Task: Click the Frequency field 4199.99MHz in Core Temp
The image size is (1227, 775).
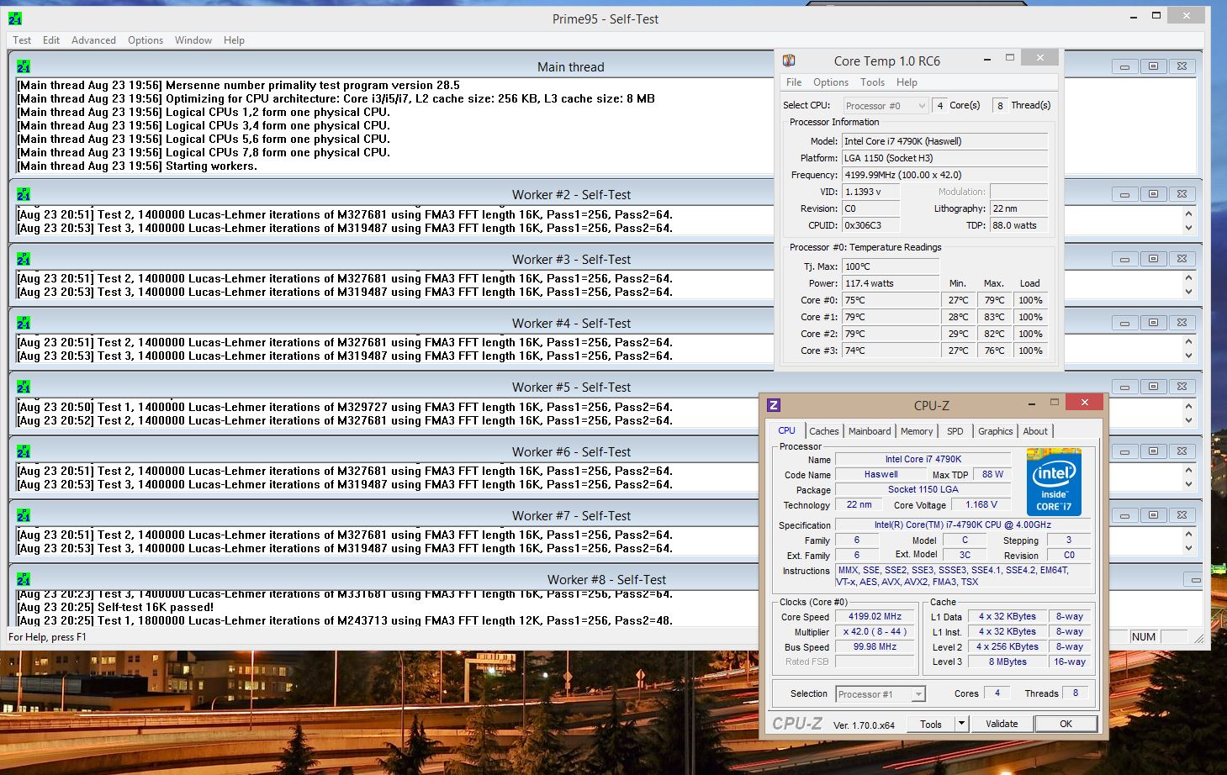Action: (x=945, y=175)
